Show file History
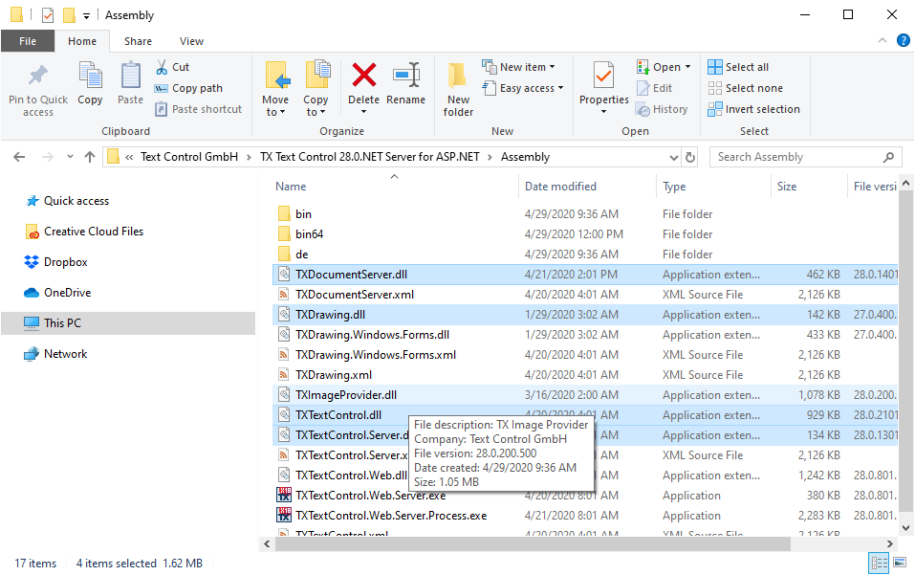This screenshot has width=915, height=575. pos(662,109)
